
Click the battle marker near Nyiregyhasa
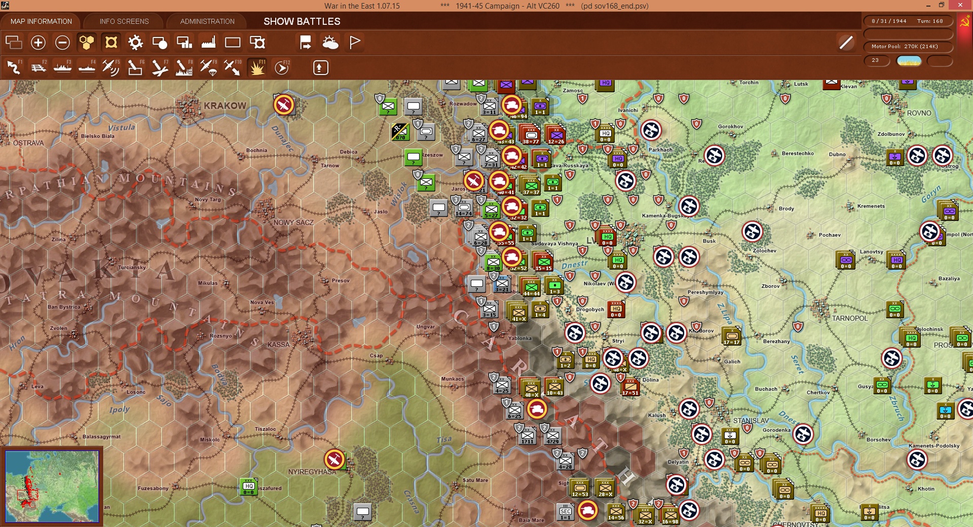334,460
